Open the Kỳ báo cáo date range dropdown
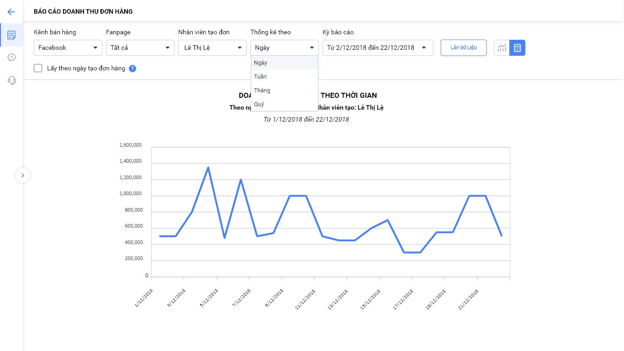624x351 pixels. (377, 48)
